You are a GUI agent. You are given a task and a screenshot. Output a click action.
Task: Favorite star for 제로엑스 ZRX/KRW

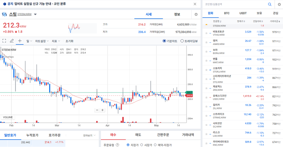[206, 88]
